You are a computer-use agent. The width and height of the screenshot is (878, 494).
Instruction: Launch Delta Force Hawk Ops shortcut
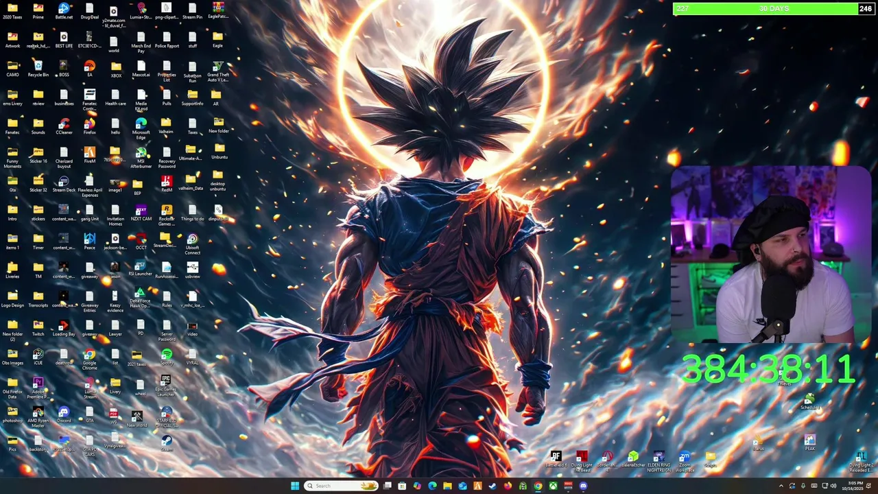(140, 298)
